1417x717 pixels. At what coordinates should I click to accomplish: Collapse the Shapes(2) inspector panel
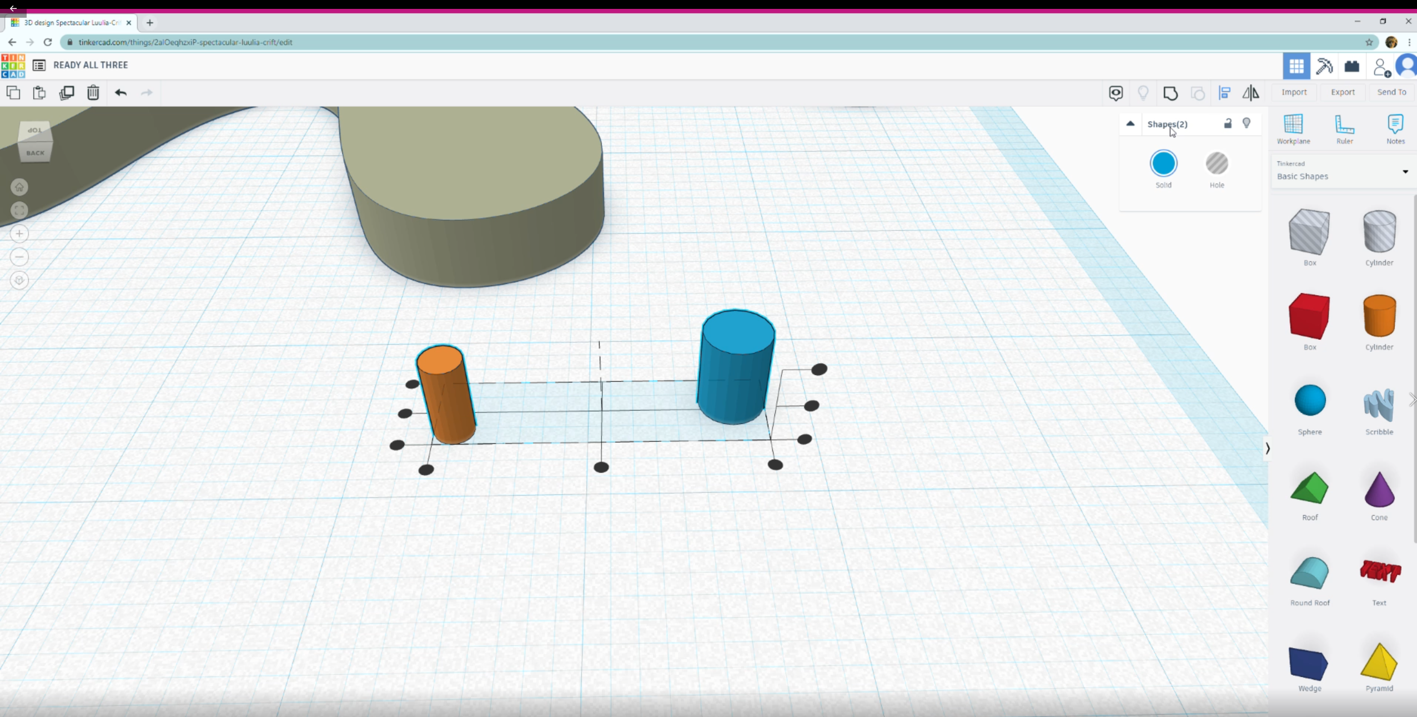(x=1130, y=123)
